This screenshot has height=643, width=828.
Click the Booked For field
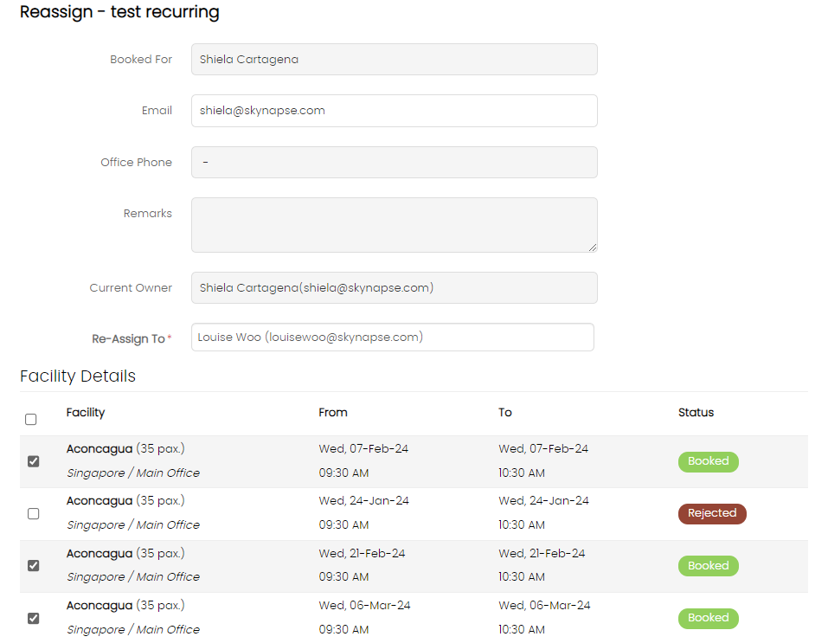[x=394, y=60]
